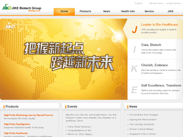Open the Leader System link
183x137 pixels.
pyautogui.click(x=173, y=3)
